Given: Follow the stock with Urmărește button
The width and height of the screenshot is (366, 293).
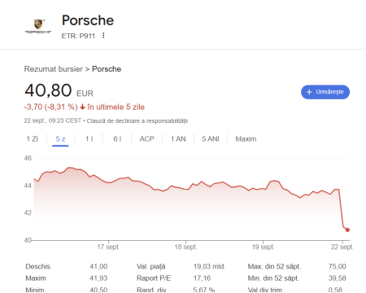Looking at the screenshot, I should pos(325,92).
